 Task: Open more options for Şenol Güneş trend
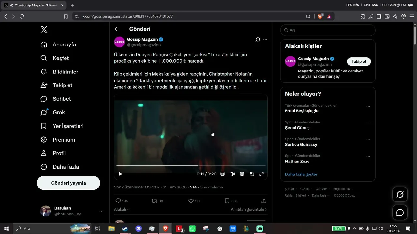click(x=368, y=123)
